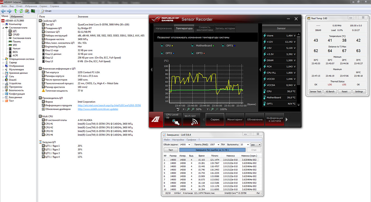Collapse the Sensor panel with left arrow

(260, 70)
